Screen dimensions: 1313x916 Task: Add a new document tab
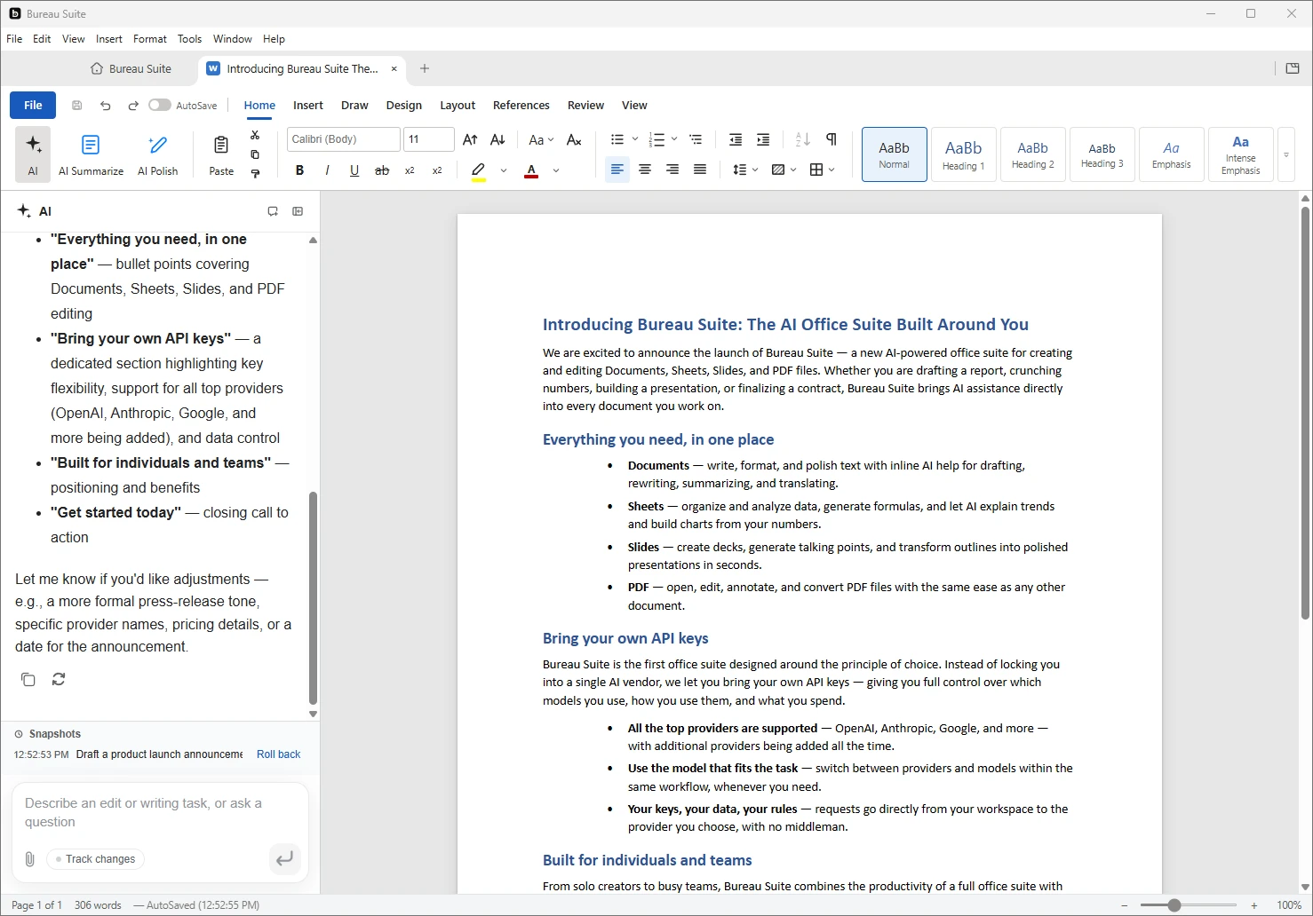click(x=425, y=68)
